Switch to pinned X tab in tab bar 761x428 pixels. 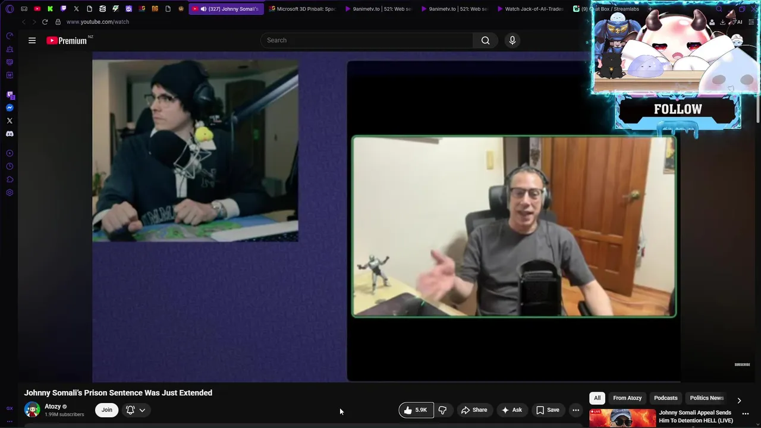pos(76,9)
